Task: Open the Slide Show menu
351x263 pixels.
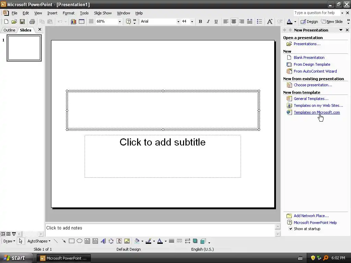Action: 102,13
